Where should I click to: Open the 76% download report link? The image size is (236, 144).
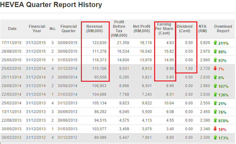pos(222,112)
